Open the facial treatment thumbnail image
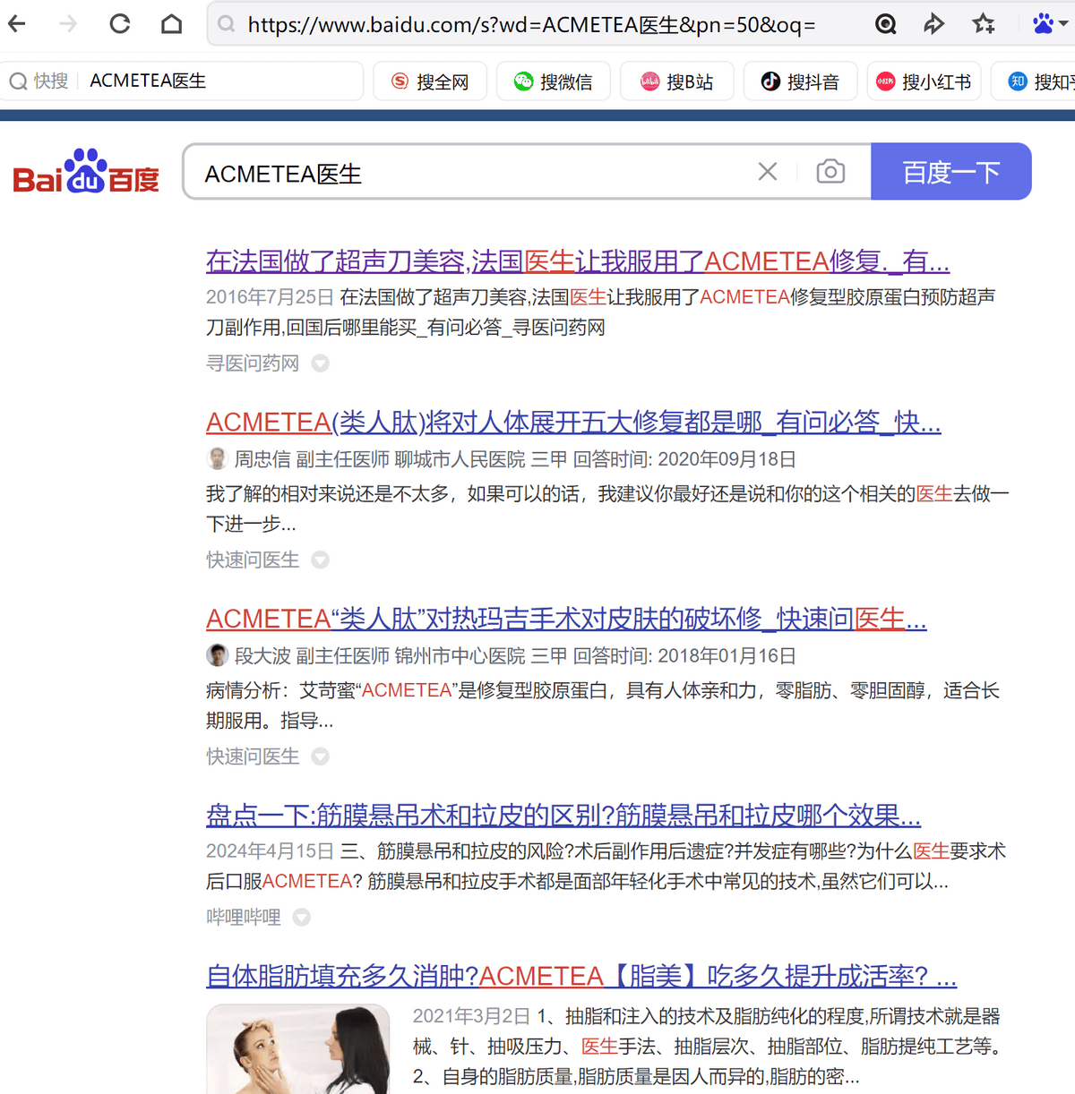This screenshot has width=1075, height=1094. pyautogui.click(x=298, y=1049)
